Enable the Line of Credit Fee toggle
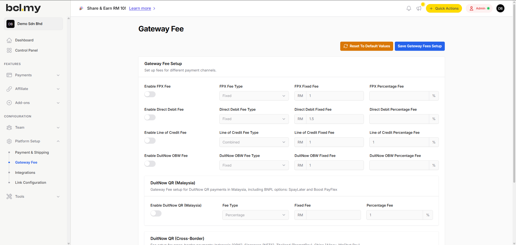 click(x=150, y=140)
